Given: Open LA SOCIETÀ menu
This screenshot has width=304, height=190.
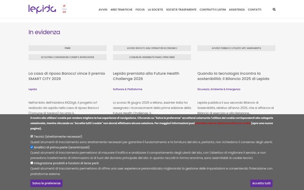Looking at the screenshot, I should pos(155,9).
